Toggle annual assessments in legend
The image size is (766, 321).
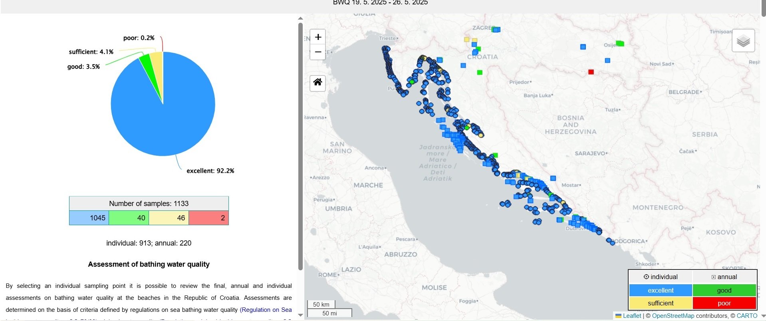coord(724,277)
